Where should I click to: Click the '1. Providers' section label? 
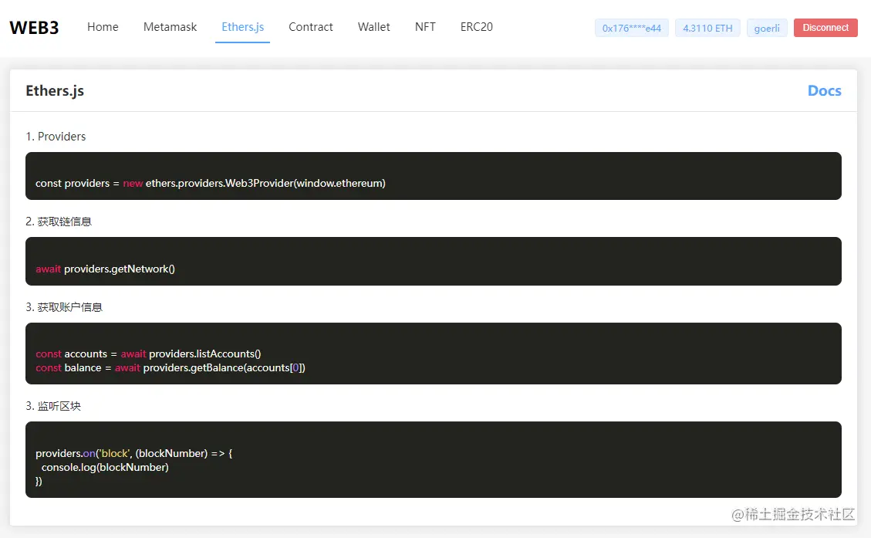[x=56, y=136]
